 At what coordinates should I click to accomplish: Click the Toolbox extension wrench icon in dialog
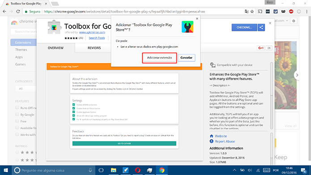tap(187, 27)
